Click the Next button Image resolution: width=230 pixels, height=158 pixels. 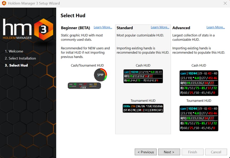pos(169,152)
